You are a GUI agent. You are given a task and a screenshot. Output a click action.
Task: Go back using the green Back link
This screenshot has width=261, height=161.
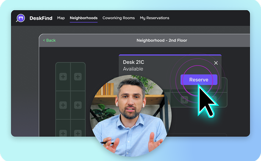(x=49, y=40)
